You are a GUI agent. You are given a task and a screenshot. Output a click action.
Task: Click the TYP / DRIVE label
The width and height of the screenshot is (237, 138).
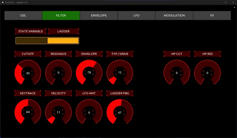click(120, 54)
